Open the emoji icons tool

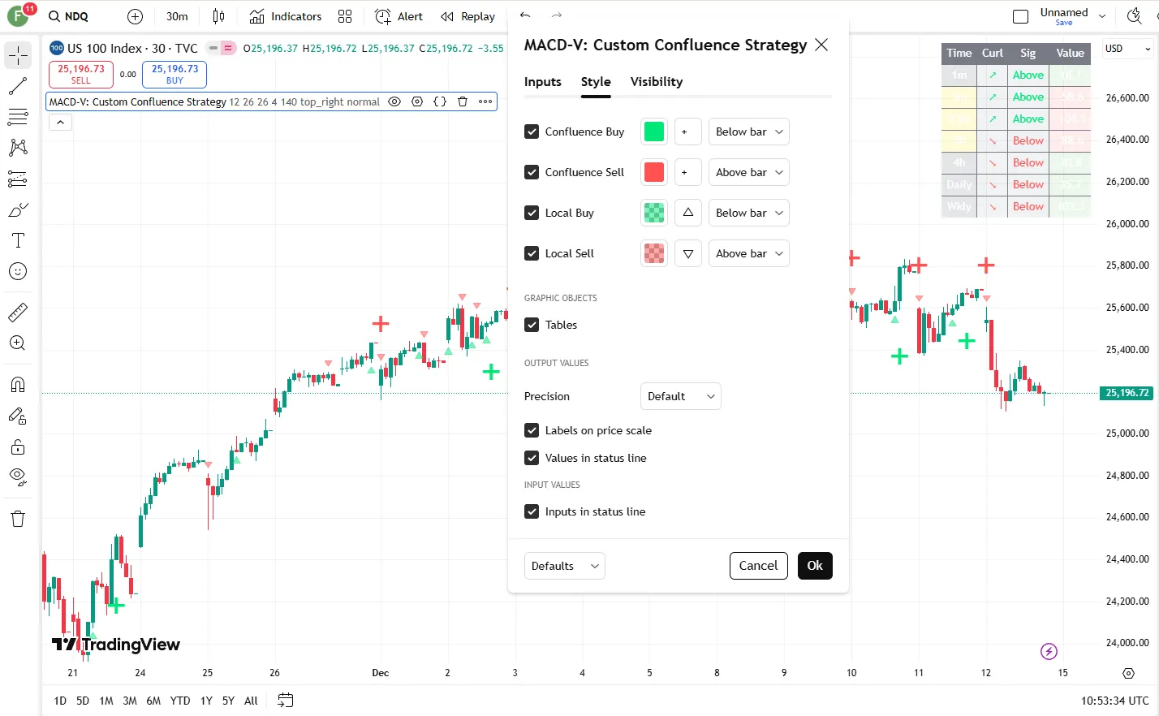(18, 271)
